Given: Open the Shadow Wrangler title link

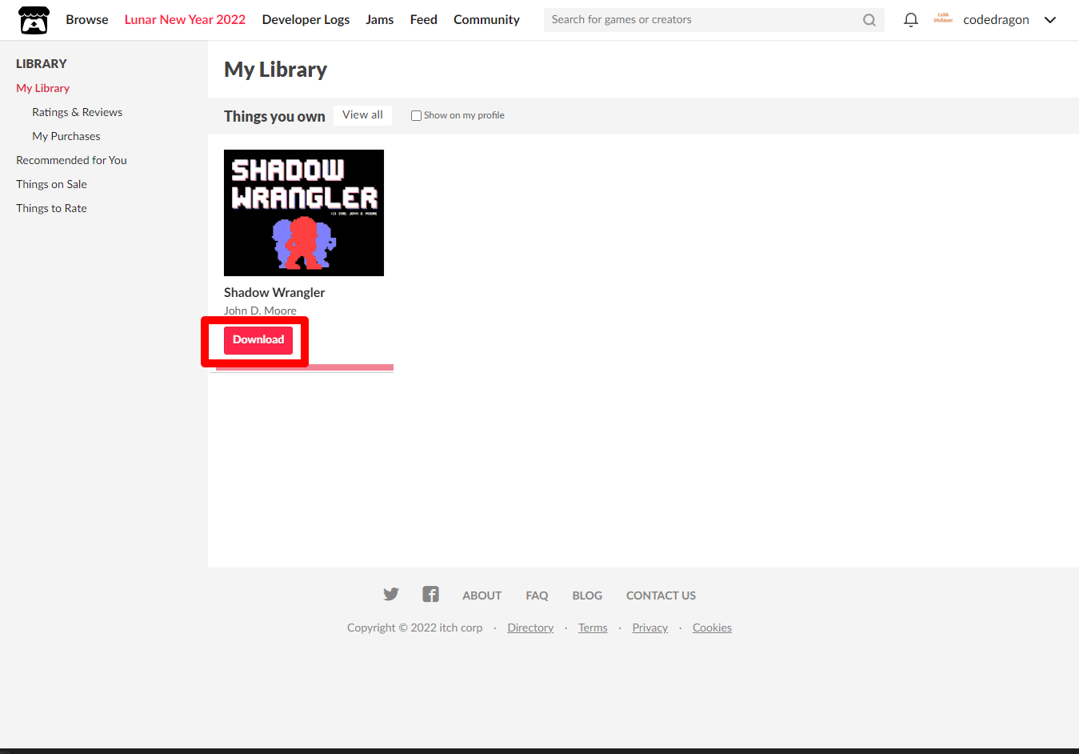Looking at the screenshot, I should pyautogui.click(x=274, y=292).
